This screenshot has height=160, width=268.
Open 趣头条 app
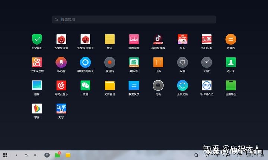tap(134, 62)
